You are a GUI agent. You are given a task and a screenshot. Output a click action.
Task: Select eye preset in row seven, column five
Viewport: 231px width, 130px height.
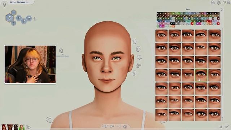214,115
